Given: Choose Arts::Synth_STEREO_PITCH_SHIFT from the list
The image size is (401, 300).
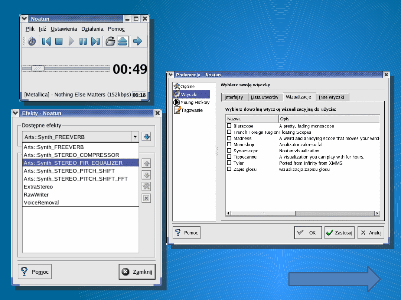Looking at the screenshot, I should 69,171.
